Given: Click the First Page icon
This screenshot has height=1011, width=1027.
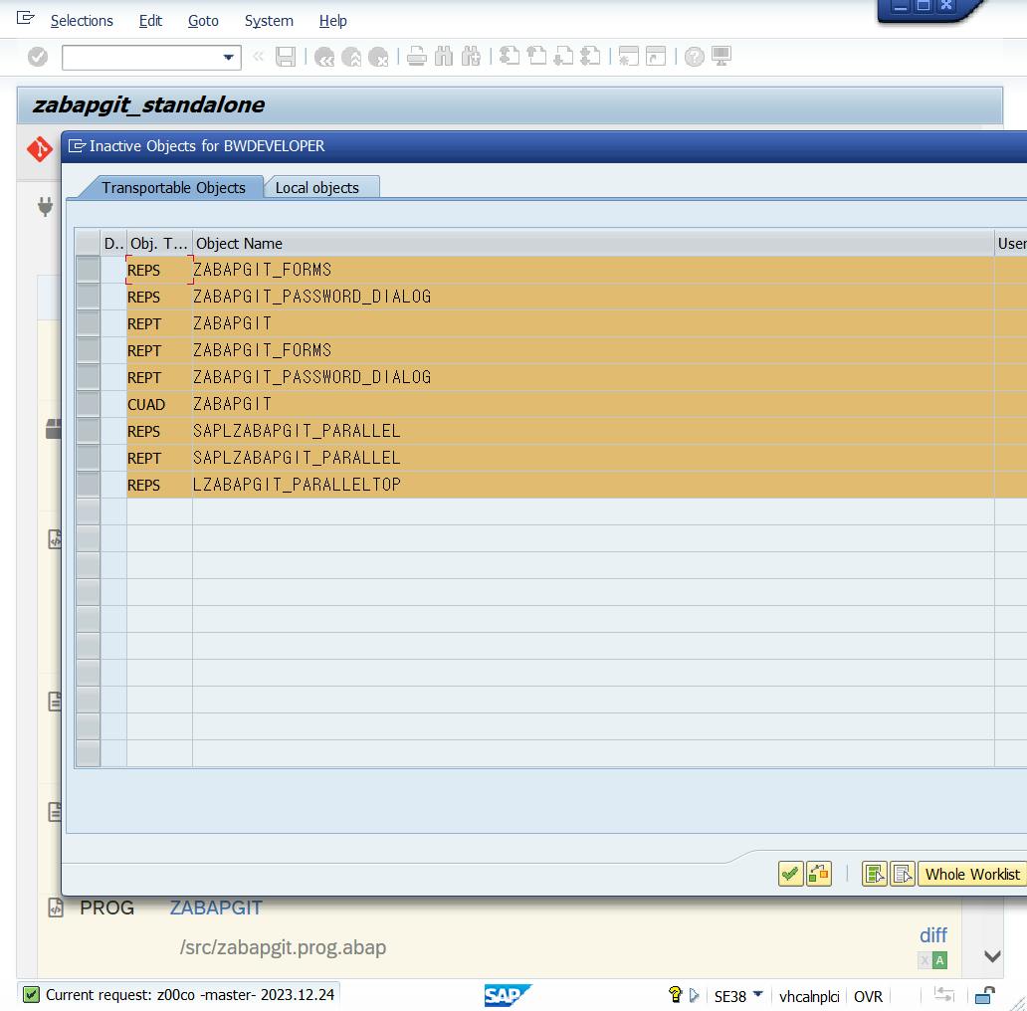Looking at the screenshot, I should 510,57.
